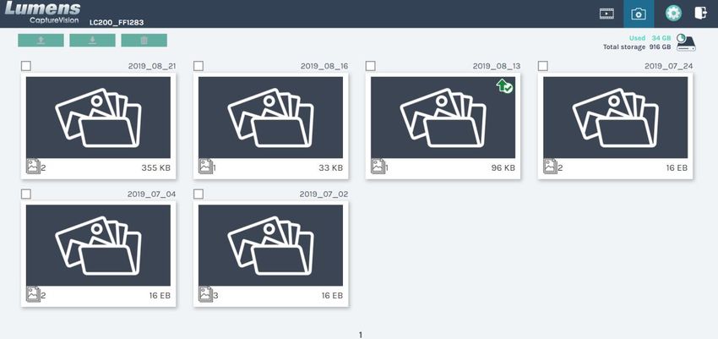Click the trash delete button
Viewport: 718px width, 339px height.
144,41
